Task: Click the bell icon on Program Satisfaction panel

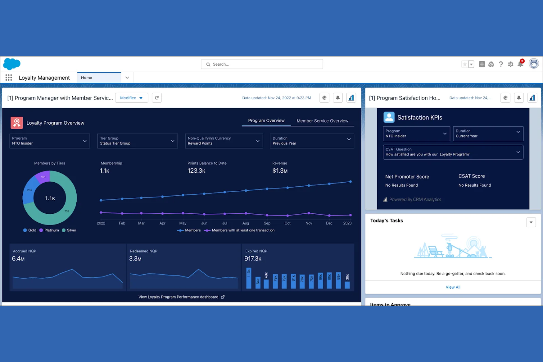Action: (519, 98)
